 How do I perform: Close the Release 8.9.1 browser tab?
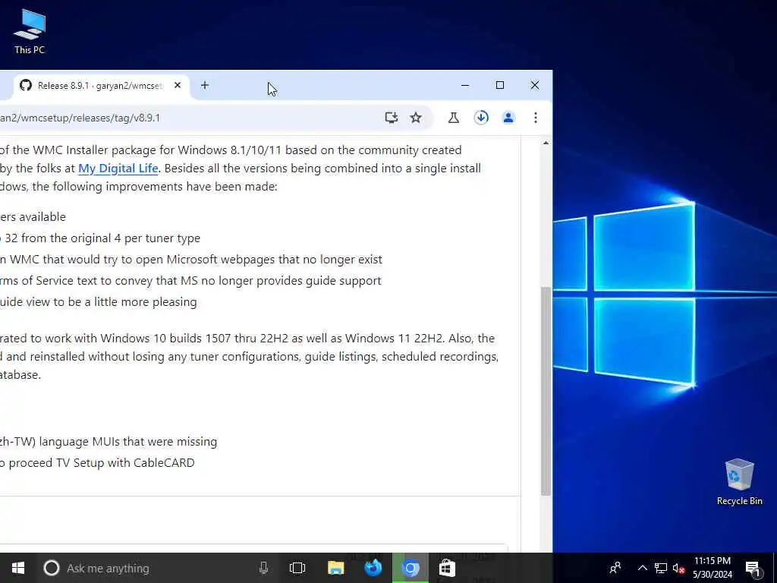178,85
